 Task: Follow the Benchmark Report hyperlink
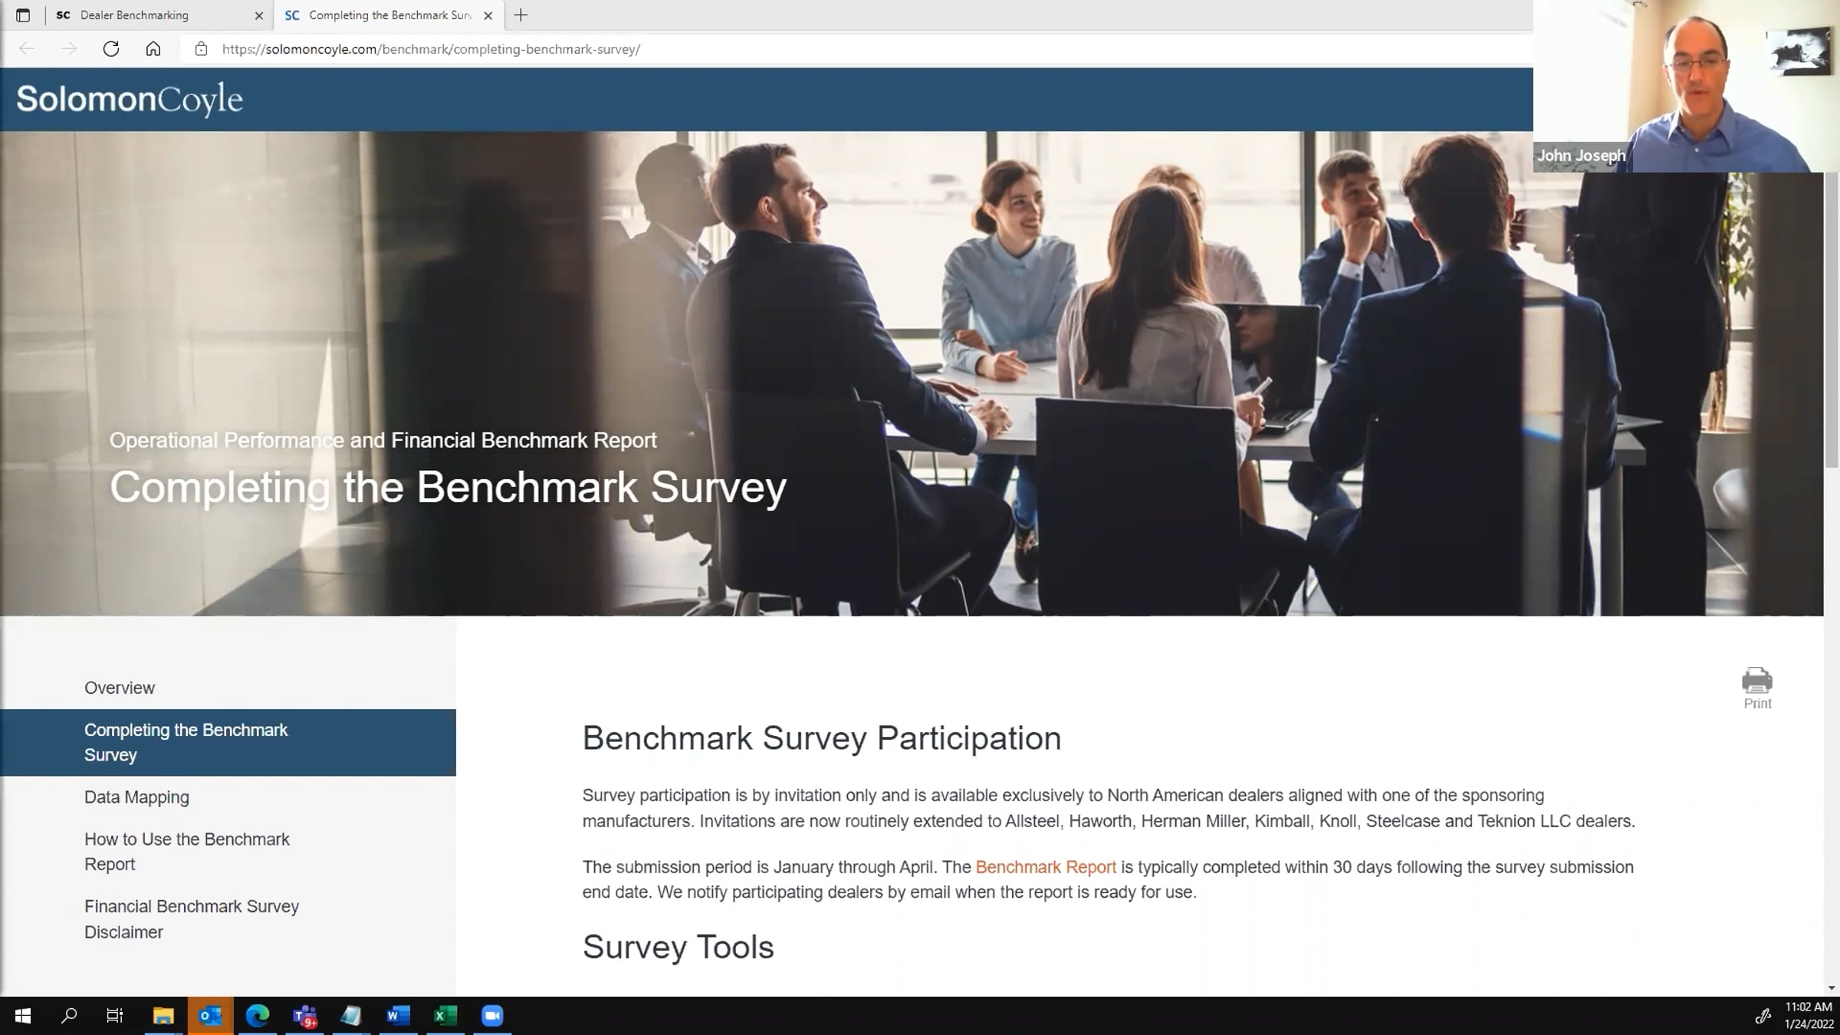tap(1045, 867)
